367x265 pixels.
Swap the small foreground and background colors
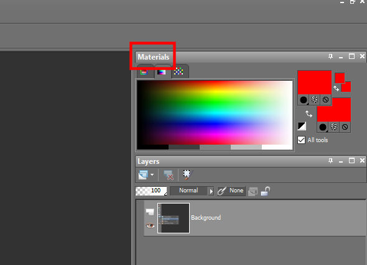click(x=336, y=89)
